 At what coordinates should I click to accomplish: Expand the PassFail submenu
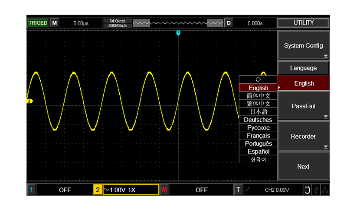point(303,106)
